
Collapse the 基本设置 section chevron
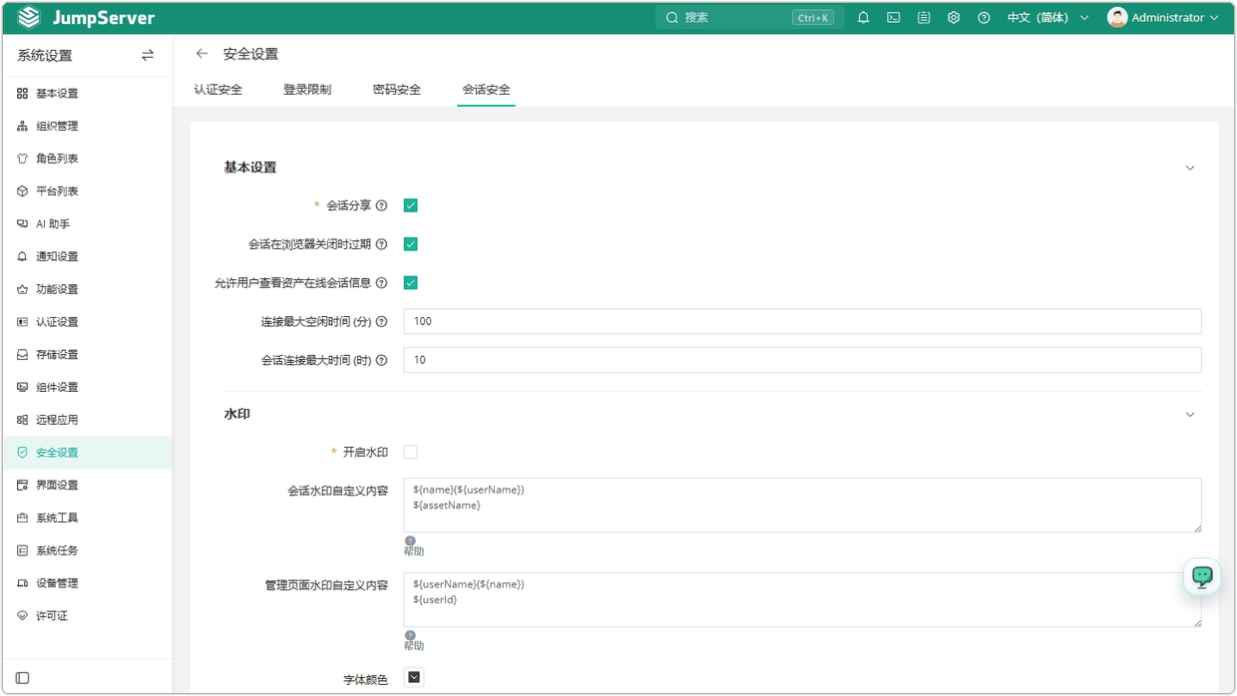[1189, 168]
